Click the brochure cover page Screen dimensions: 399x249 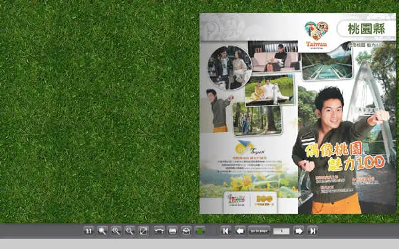pyautogui.click(x=298, y=114)
